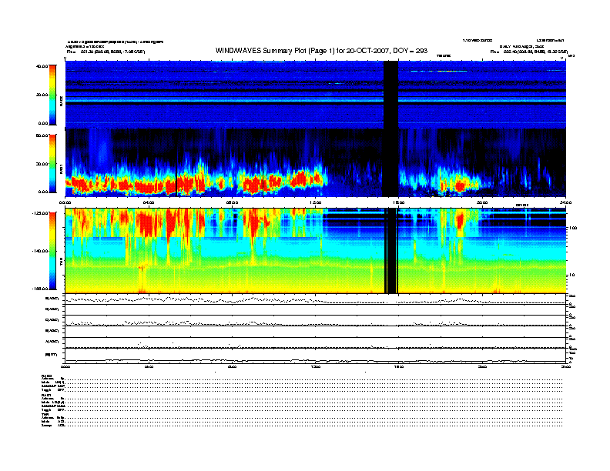Click the -140.00 label on TNR color scale
Viewport: 610px width, 471px height.
pos(40,251)
